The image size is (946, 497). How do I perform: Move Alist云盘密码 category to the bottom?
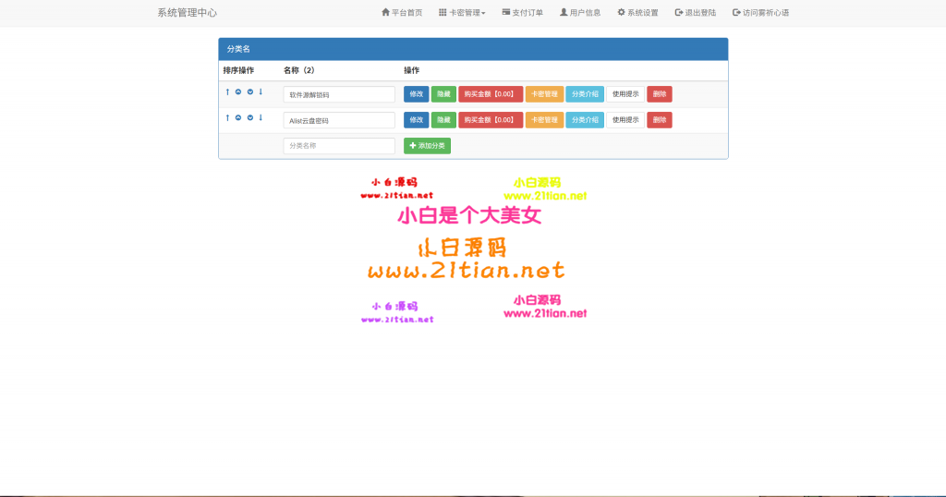click(x=261, y=118)
